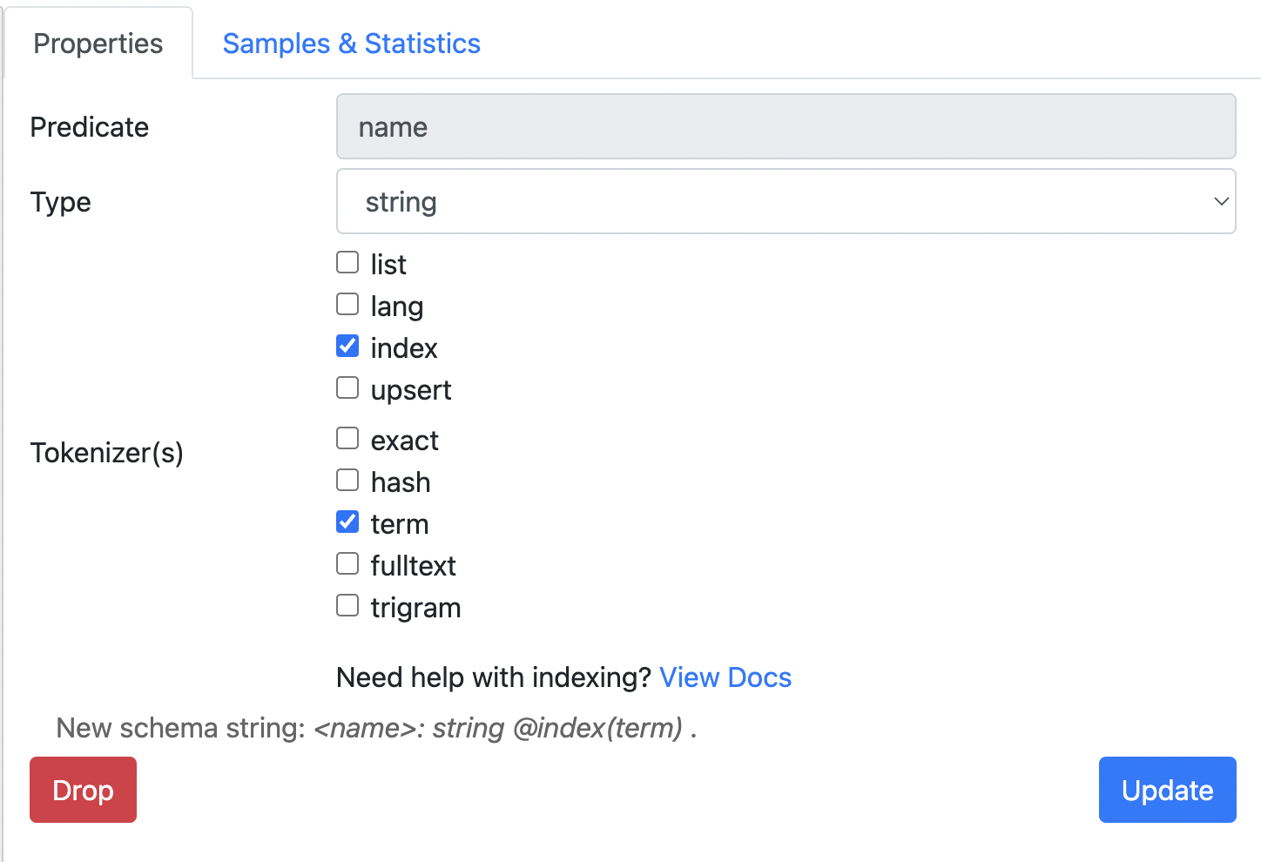Open the View Docs link

725,677
